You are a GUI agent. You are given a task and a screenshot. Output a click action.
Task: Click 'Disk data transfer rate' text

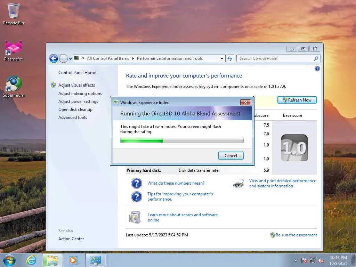tap(199, 170)
